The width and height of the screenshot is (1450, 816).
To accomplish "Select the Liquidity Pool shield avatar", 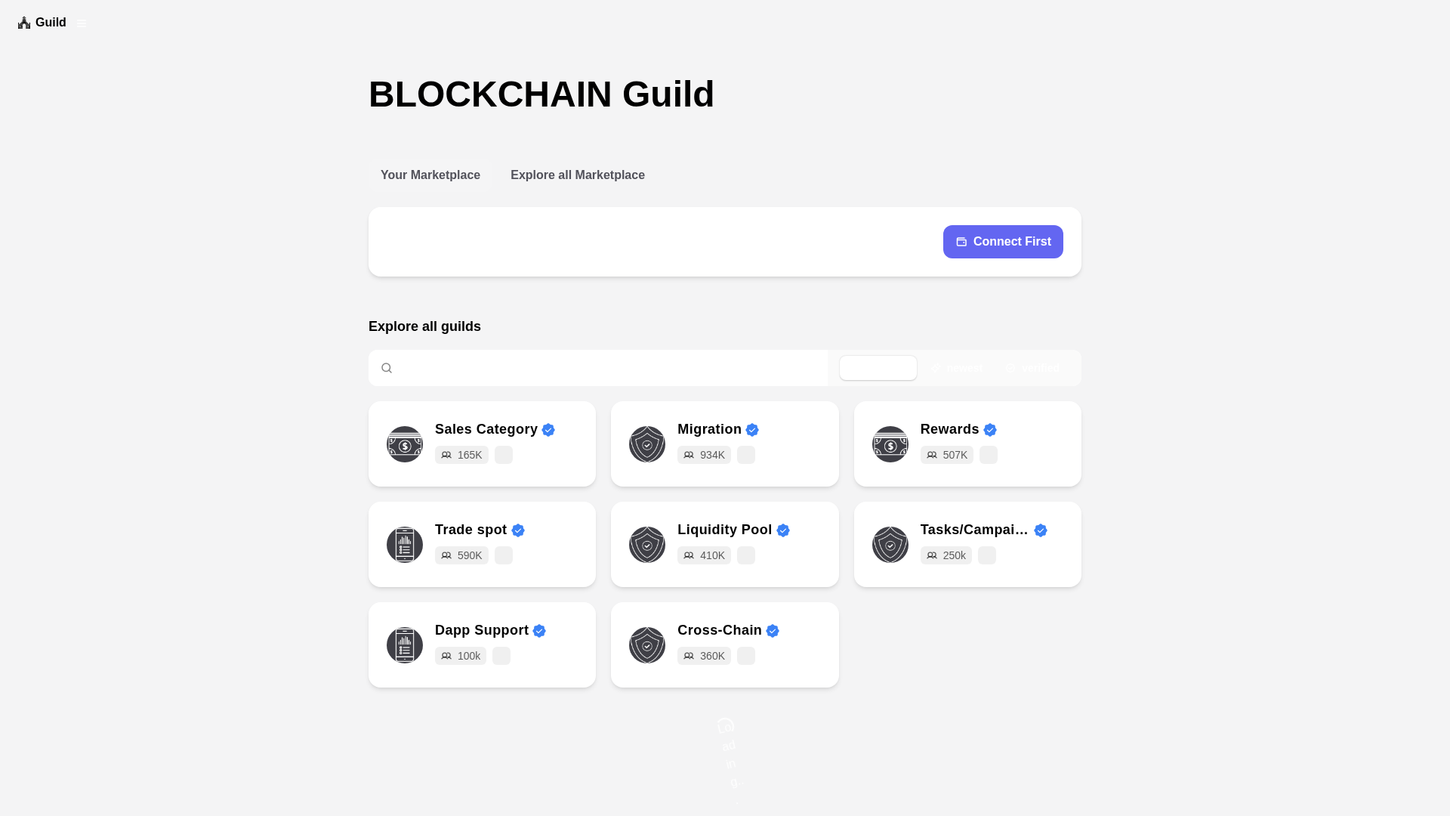I will click(x=646, y=545).
